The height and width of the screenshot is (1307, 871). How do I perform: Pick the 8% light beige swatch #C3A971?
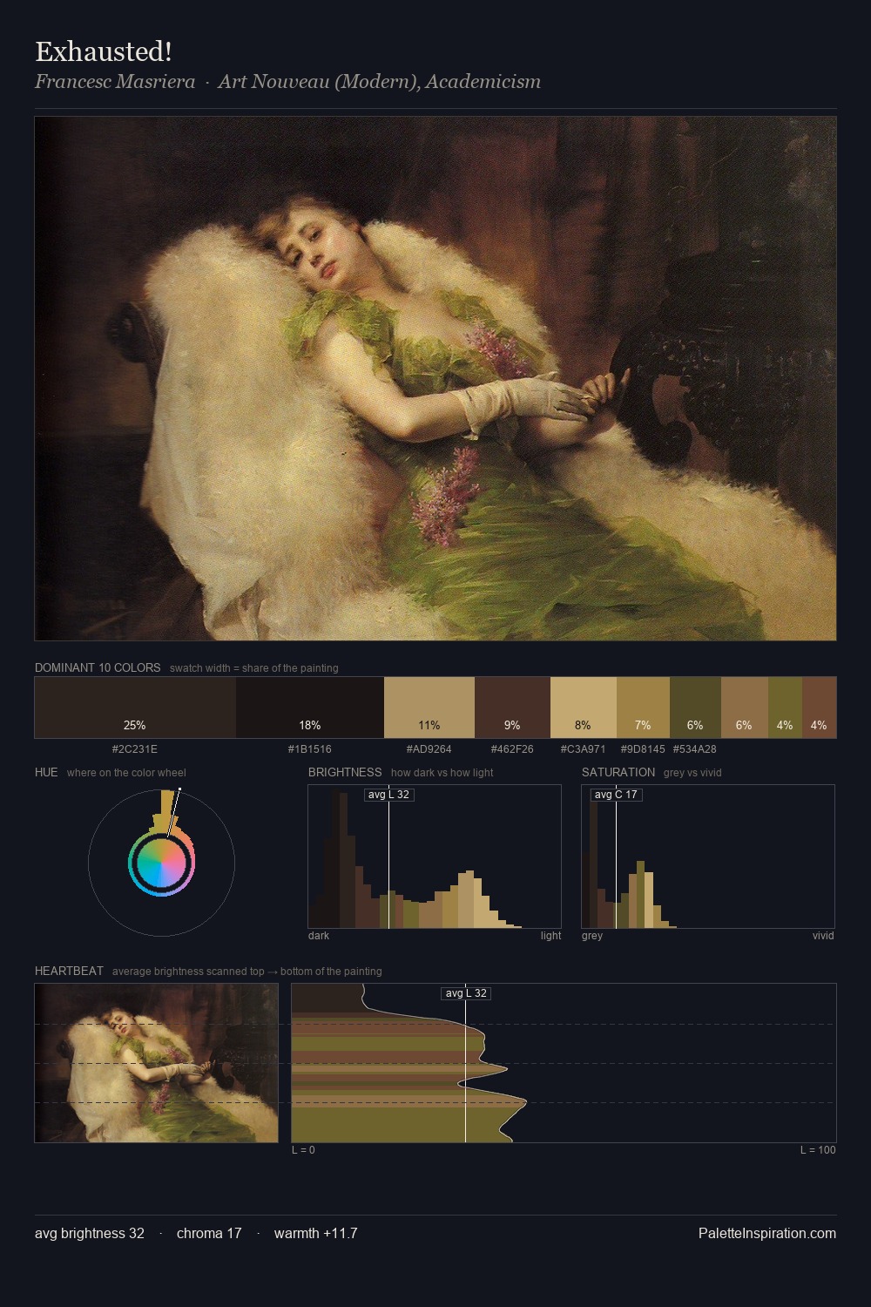point(584,708)
